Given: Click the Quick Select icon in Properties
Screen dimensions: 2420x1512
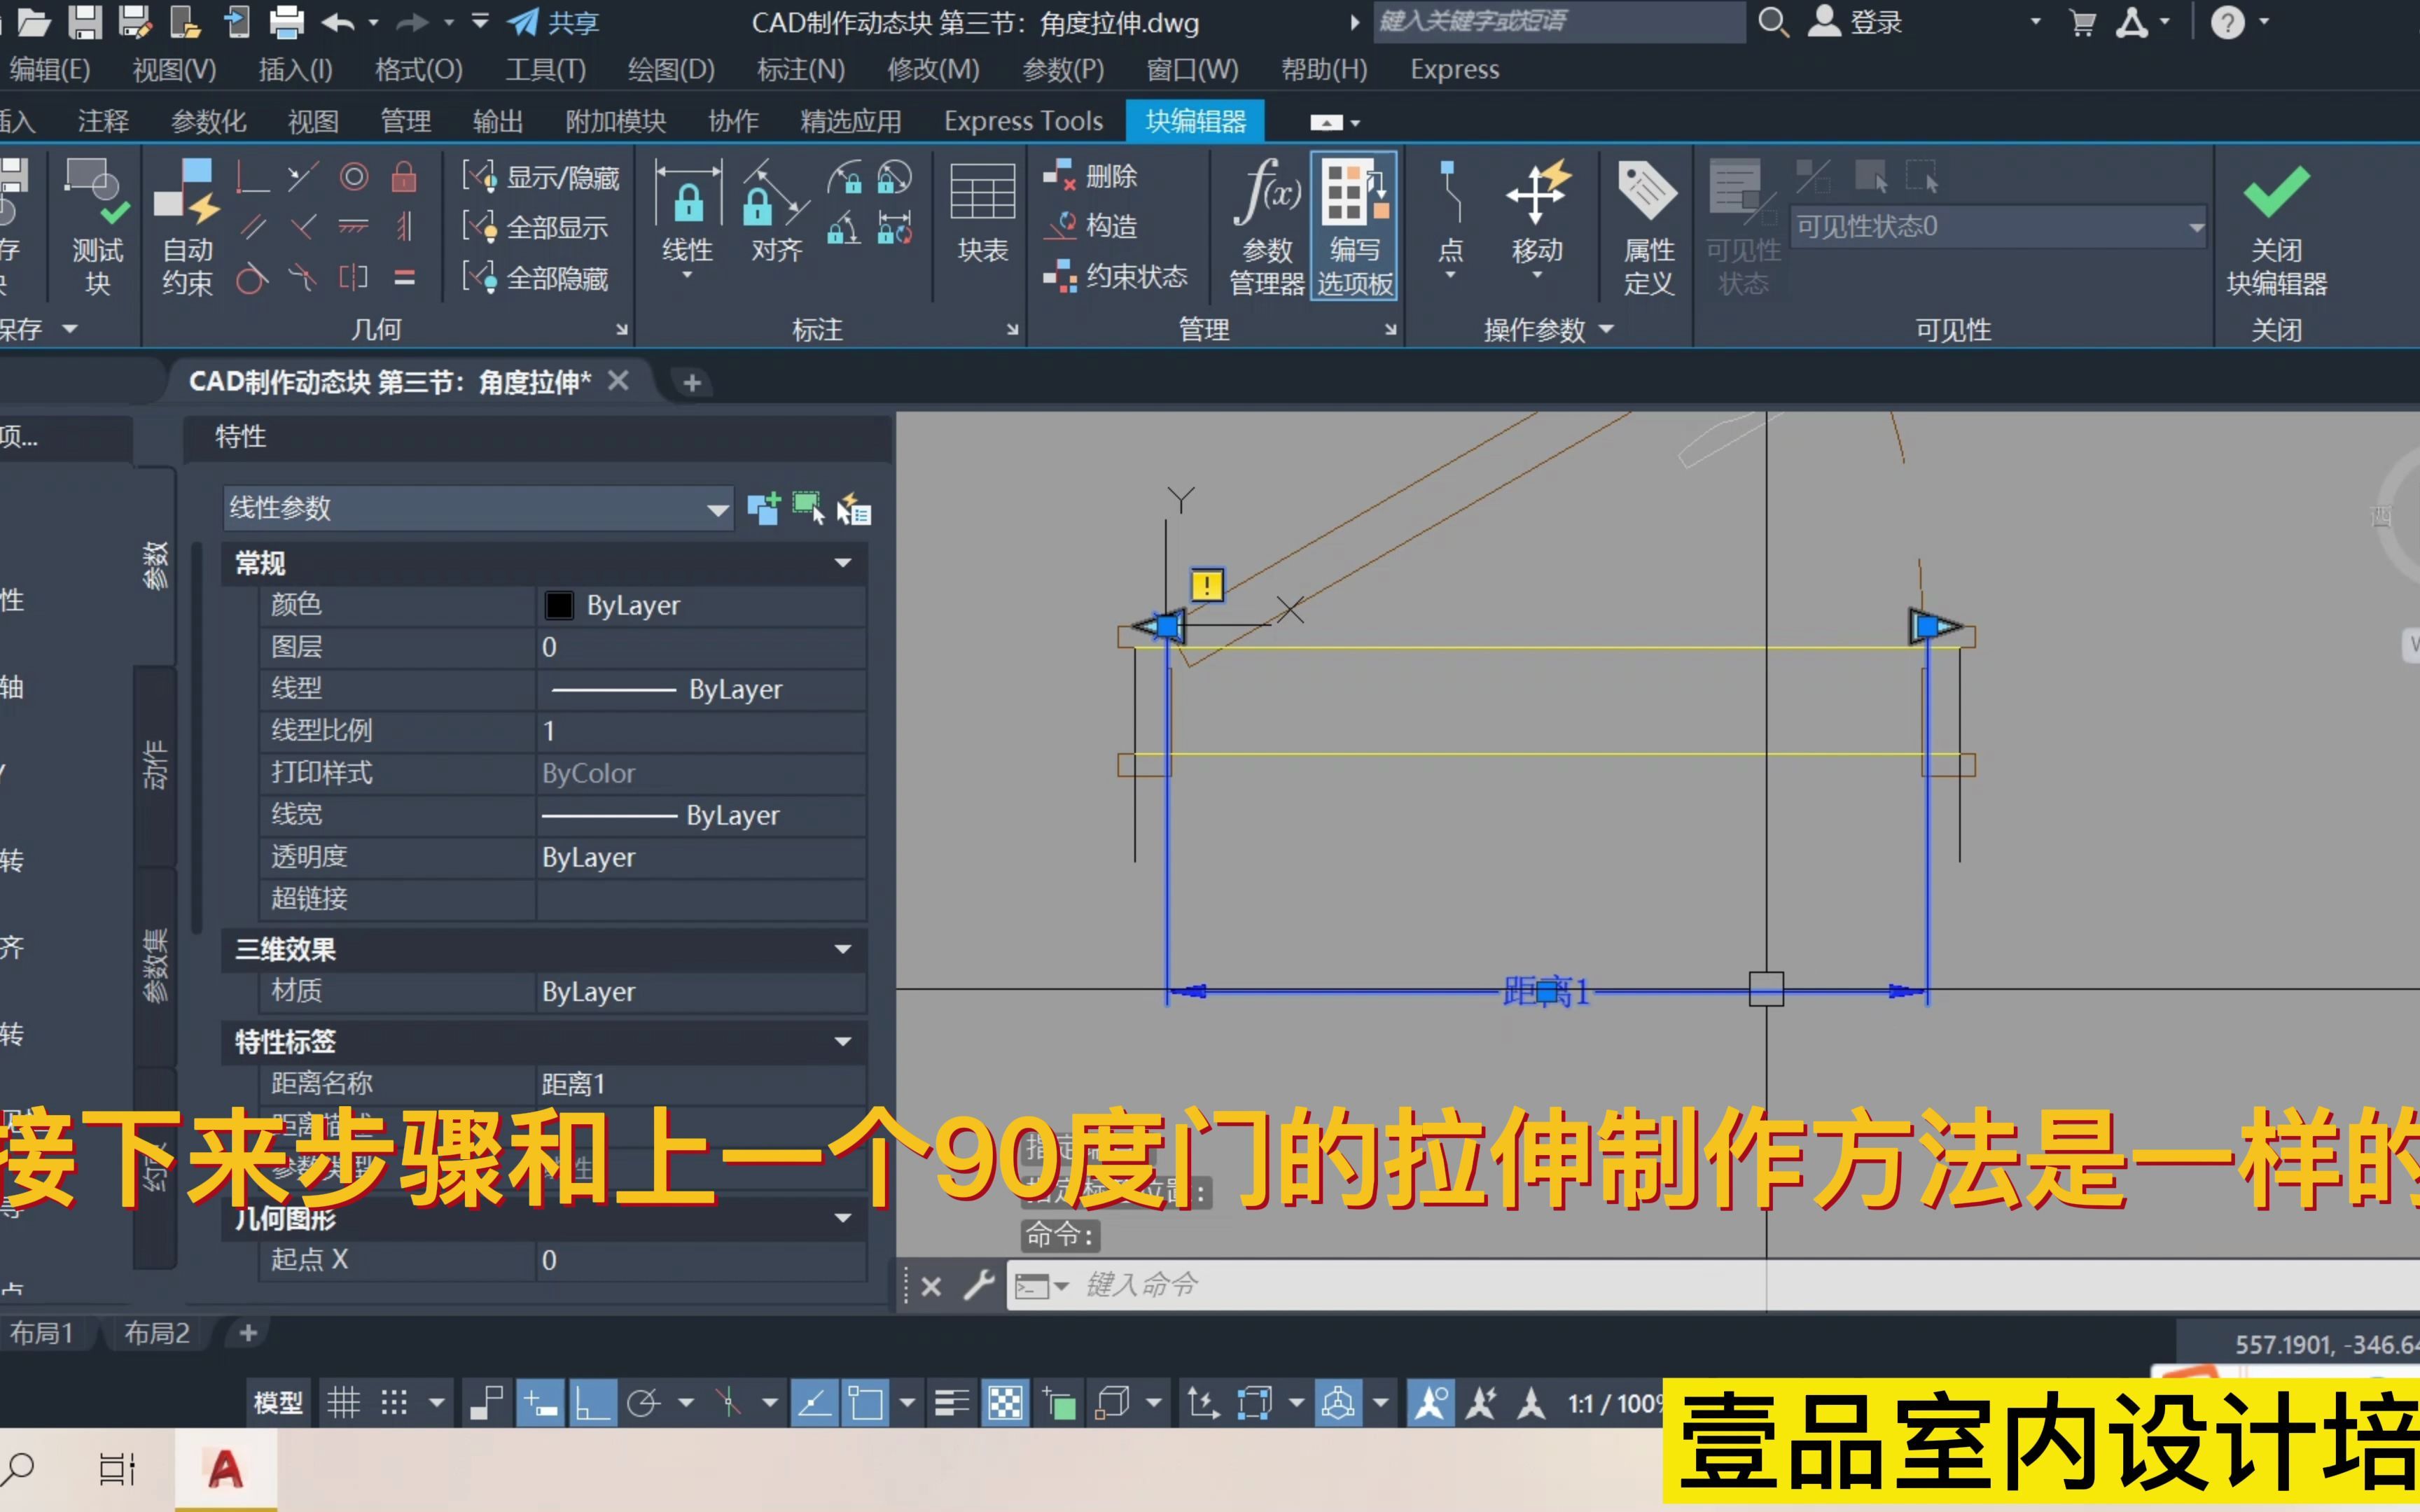Looking at the screenshot, I should click(853, 510).
